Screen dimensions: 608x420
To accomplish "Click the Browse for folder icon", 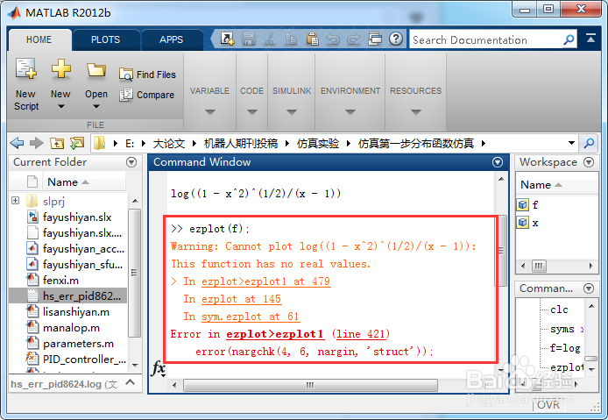I will coord(77,143).
